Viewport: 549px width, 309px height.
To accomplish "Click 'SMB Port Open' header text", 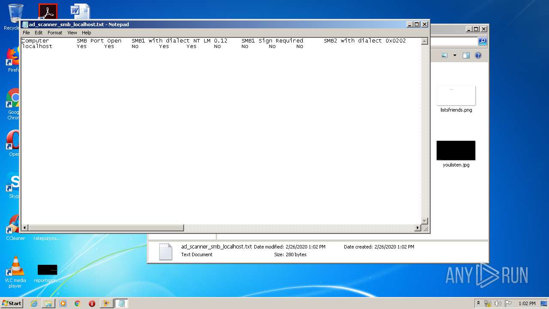I will click(99, 41).
